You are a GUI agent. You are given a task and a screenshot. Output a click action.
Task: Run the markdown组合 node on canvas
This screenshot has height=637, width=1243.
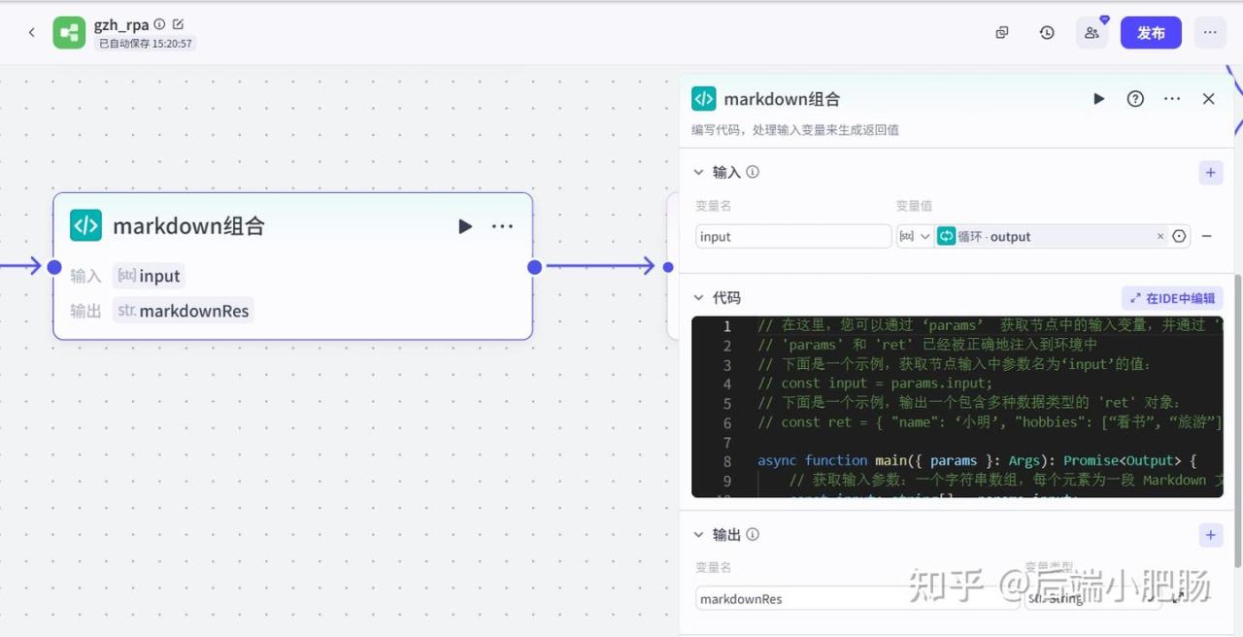(x=465, y=226)
